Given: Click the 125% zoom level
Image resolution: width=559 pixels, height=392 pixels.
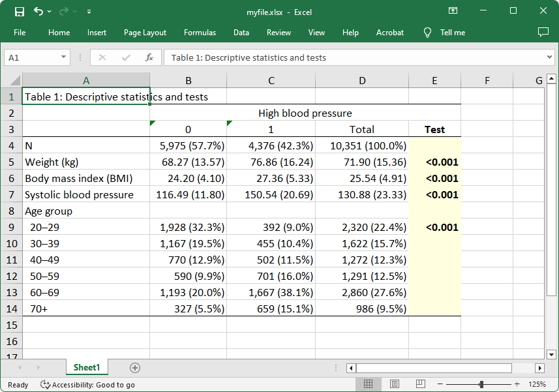Looking at the screenshot, I should point(537,384).
